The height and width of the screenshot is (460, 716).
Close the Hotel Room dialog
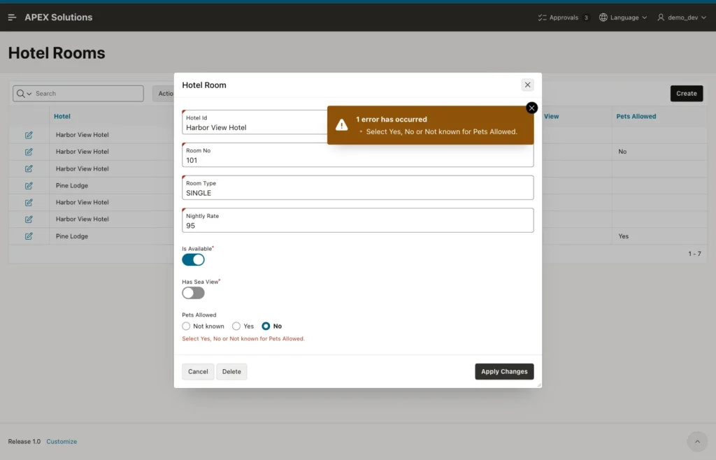point(527,85)
